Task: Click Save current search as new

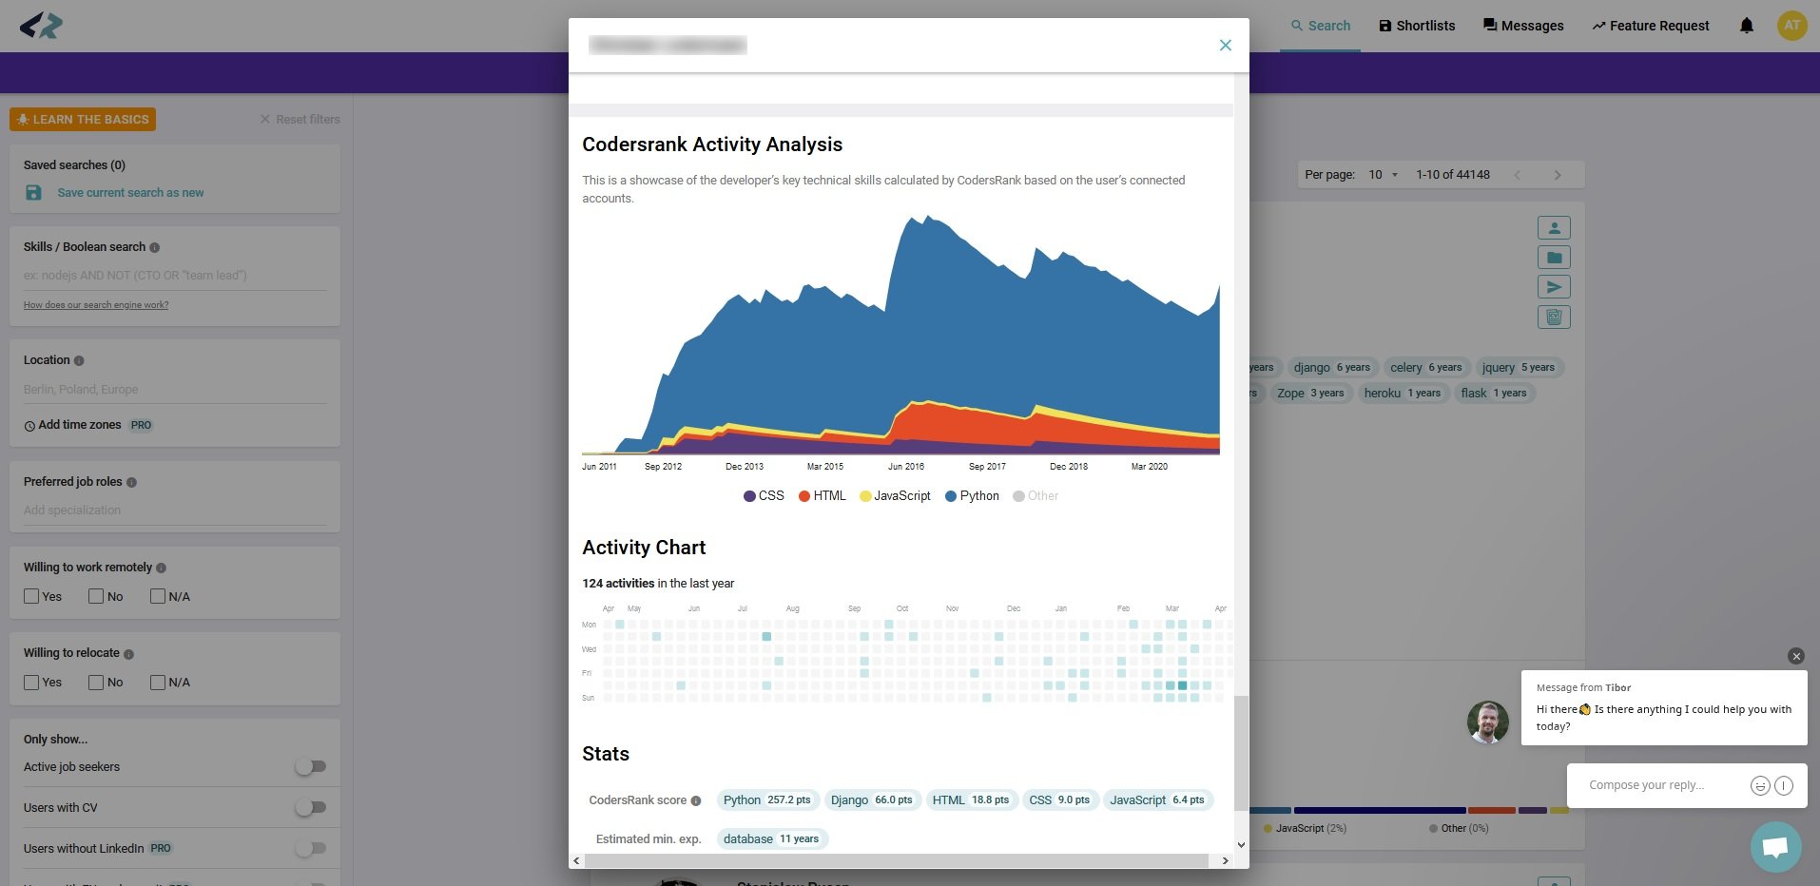Action: [130, 192]
